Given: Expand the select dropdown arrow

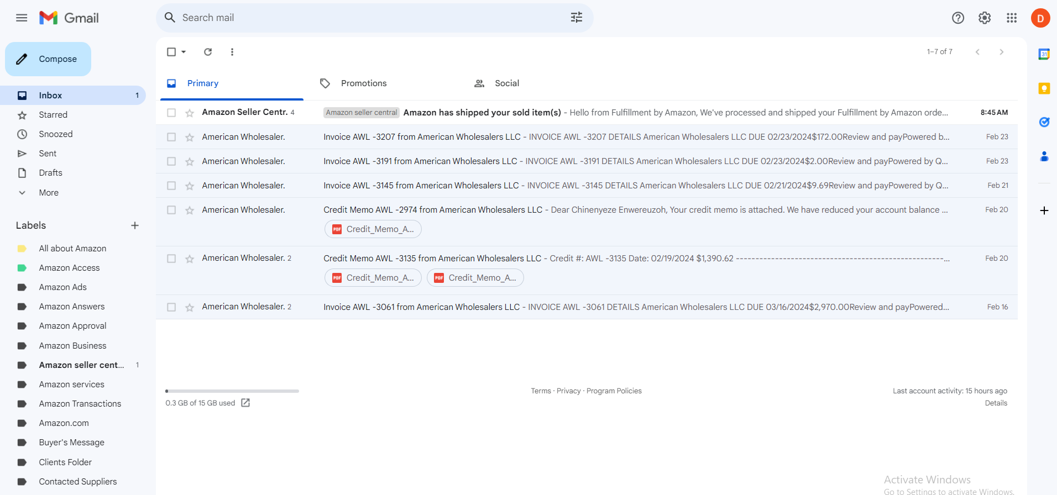Looking at the screenshot, I should 184,52.
